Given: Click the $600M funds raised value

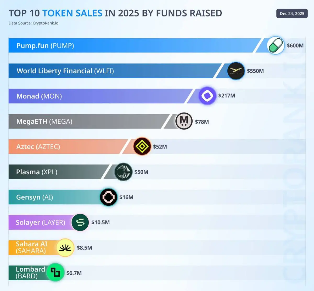Looking at the screenshot, I should (x=295, y=45).
